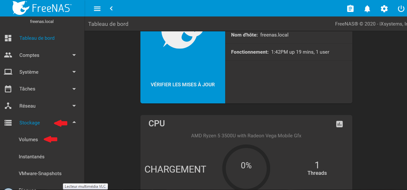Open settings via the gear icon
Viewport: 407px width, 190px height.
[384, 9]
